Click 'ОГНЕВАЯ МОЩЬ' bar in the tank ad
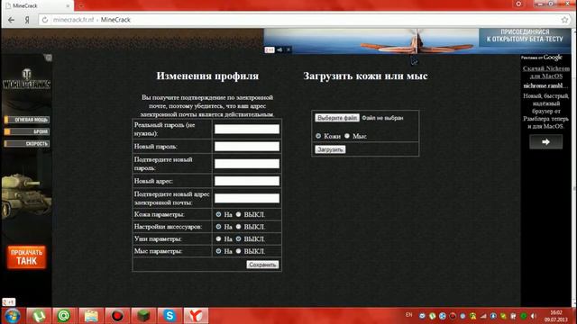The image size is (577, 324). (26, 120)
